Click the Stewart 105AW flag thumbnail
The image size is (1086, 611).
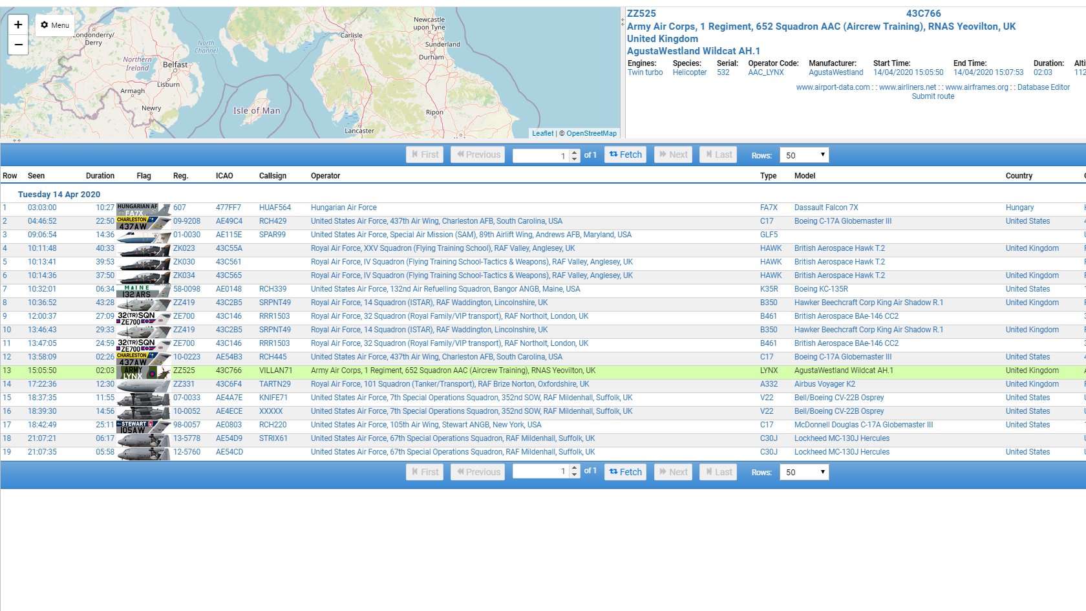tap(143, 427)
